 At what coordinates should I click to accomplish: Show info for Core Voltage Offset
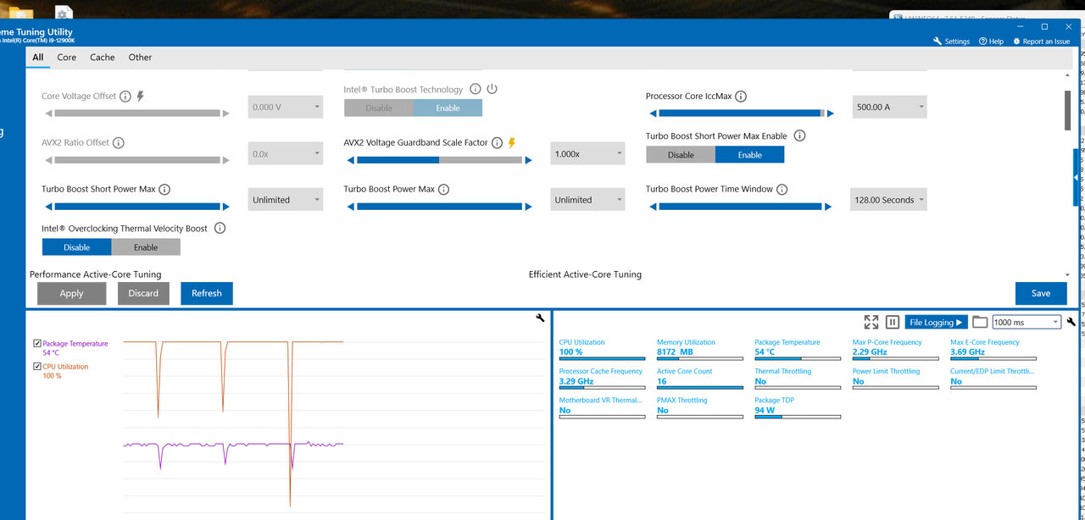click(125, 97)
